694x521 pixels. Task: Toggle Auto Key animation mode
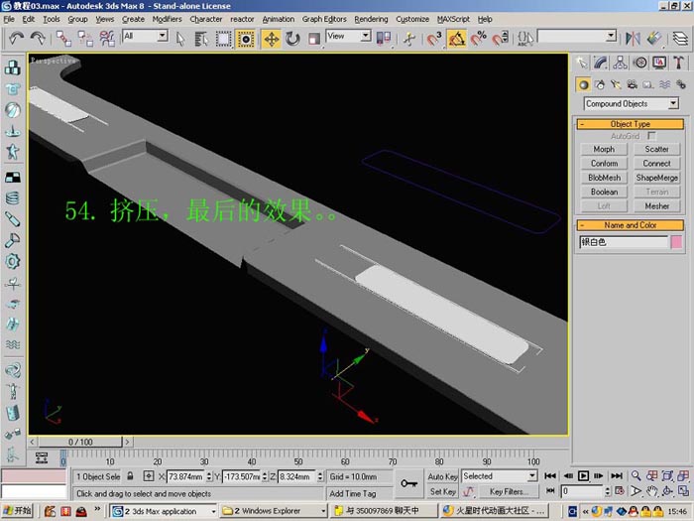[x=442, y=476]
